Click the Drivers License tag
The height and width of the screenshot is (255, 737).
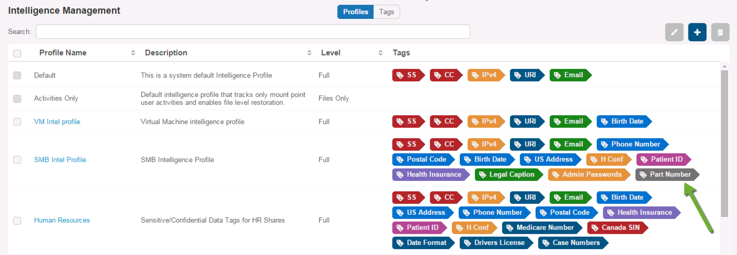point(495,243)
